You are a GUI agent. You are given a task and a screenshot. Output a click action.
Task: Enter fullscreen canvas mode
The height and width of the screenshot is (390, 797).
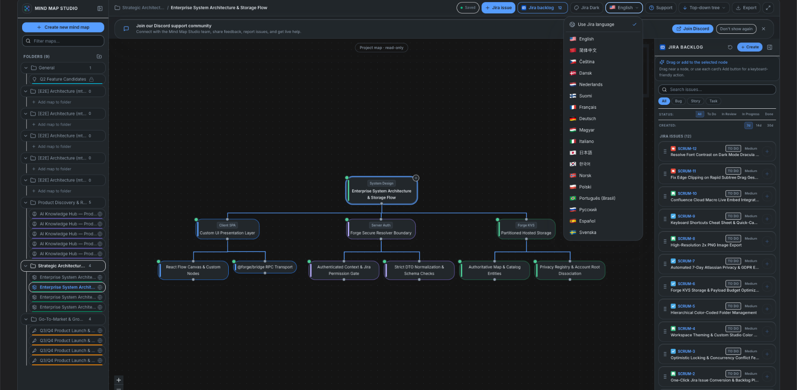(x=768, y=8)
